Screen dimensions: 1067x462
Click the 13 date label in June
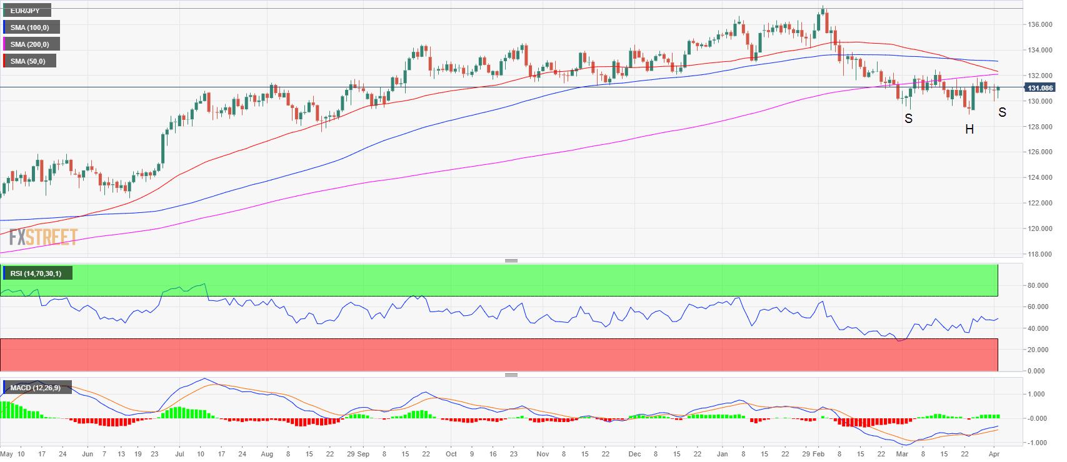click(x=121, y=454)
